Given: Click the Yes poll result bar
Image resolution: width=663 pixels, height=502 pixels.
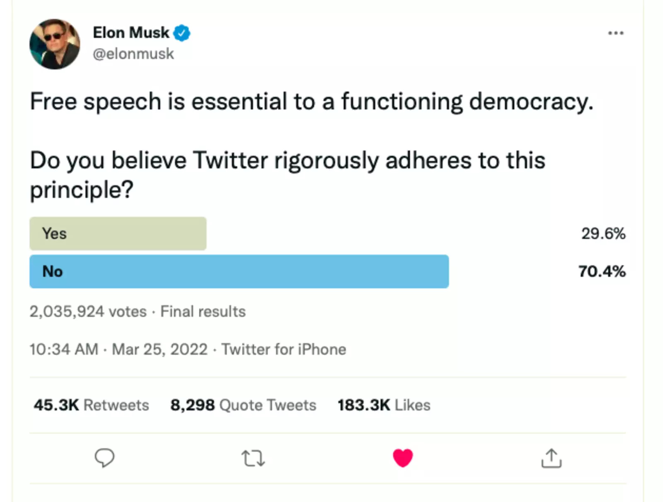Looking at the screenshot, I should point(118,233).
